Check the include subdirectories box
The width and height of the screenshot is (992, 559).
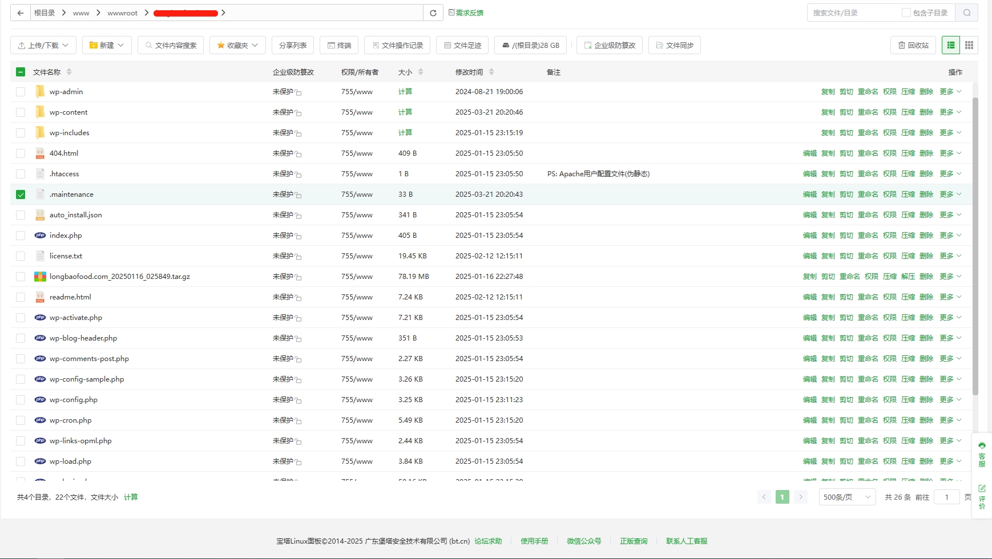(906, 13)
